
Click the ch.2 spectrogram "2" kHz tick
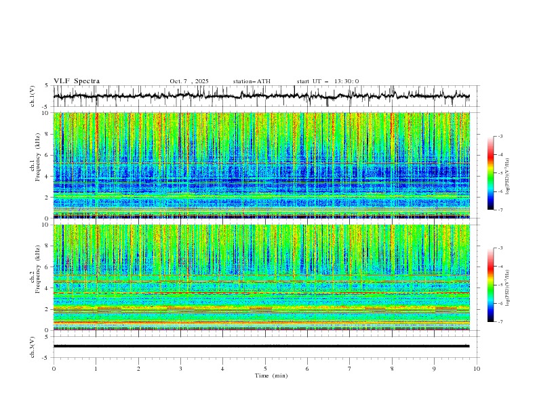pos(47,309)
